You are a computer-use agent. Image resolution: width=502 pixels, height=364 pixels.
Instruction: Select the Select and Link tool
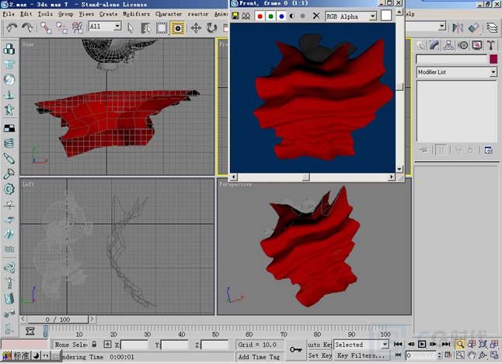click(x=46, y=28)
